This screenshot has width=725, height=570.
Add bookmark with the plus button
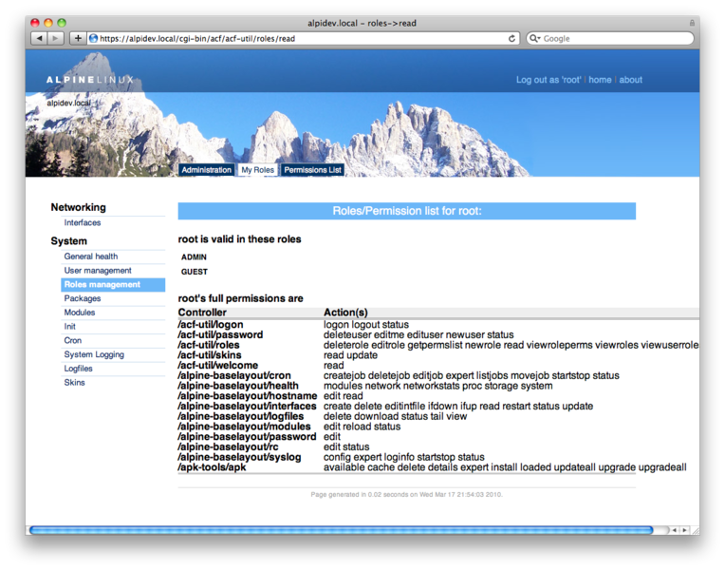[78, 38]
